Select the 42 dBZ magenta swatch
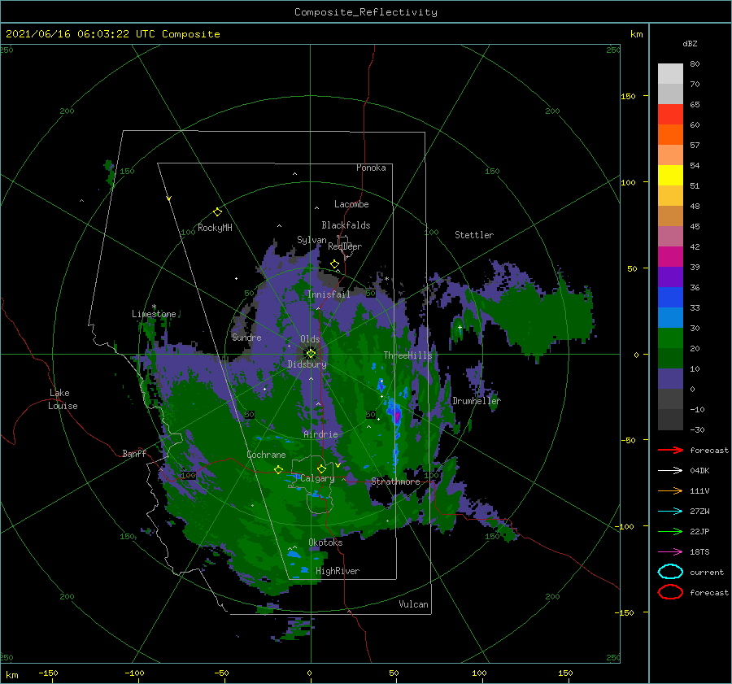Image resolution: width=732 pixels, height=684 pixels. click(670, 256)
